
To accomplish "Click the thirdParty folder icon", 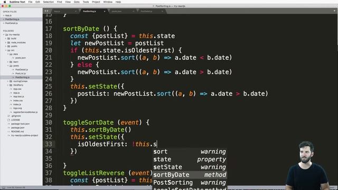I will (x=11, y=85).
